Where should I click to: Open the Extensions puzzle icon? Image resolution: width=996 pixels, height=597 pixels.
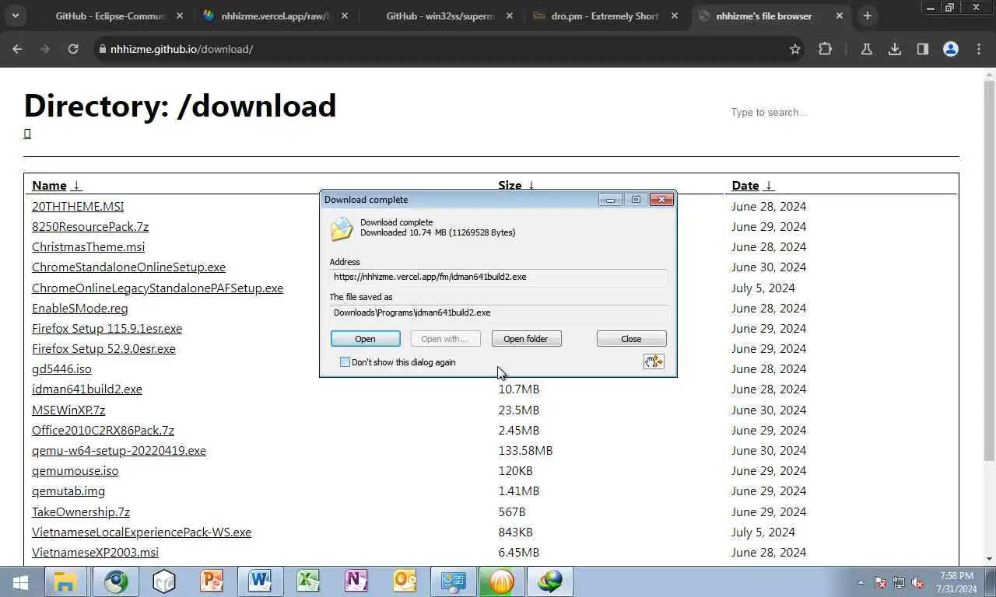pyautogui.click(x=825, y=49)
